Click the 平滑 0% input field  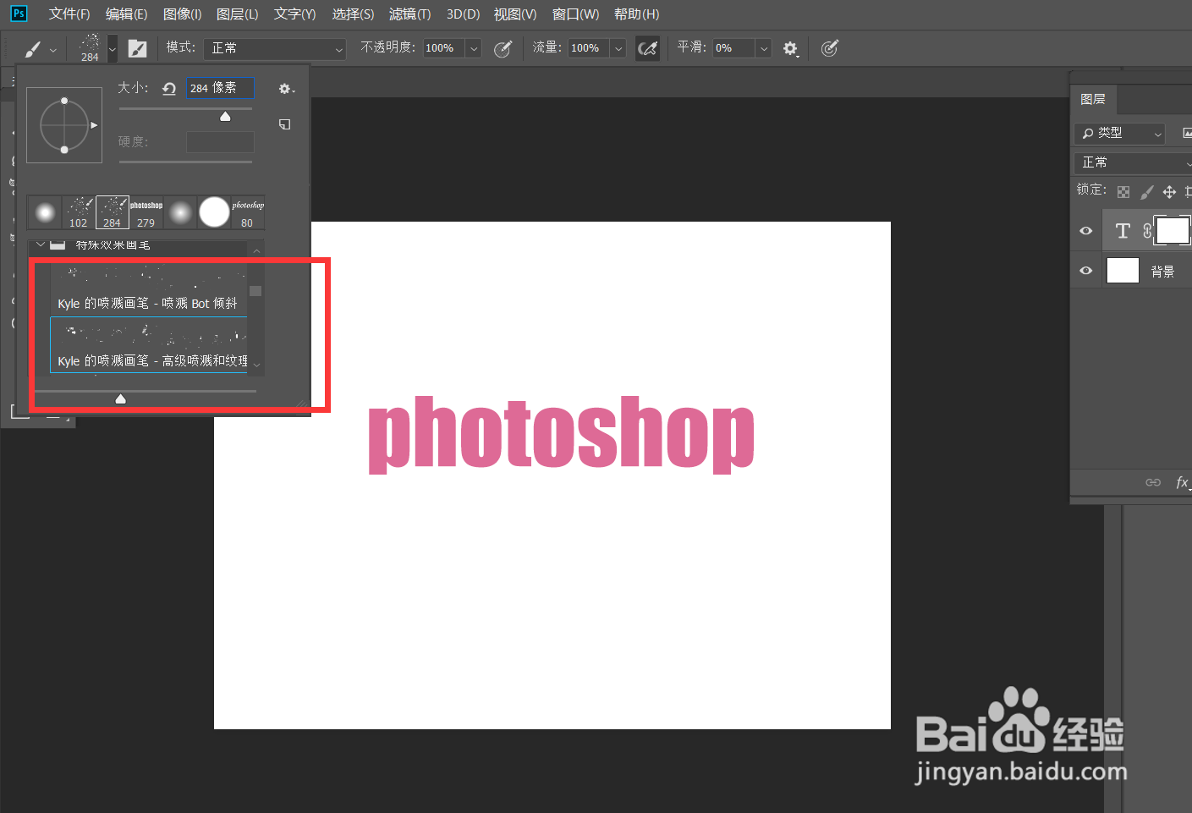[733, 48]
